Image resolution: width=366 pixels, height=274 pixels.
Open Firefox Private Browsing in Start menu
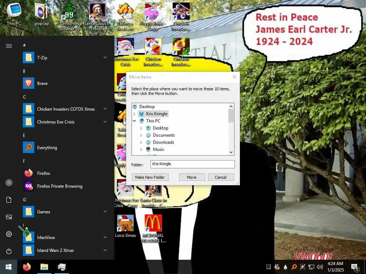(65, 186)
